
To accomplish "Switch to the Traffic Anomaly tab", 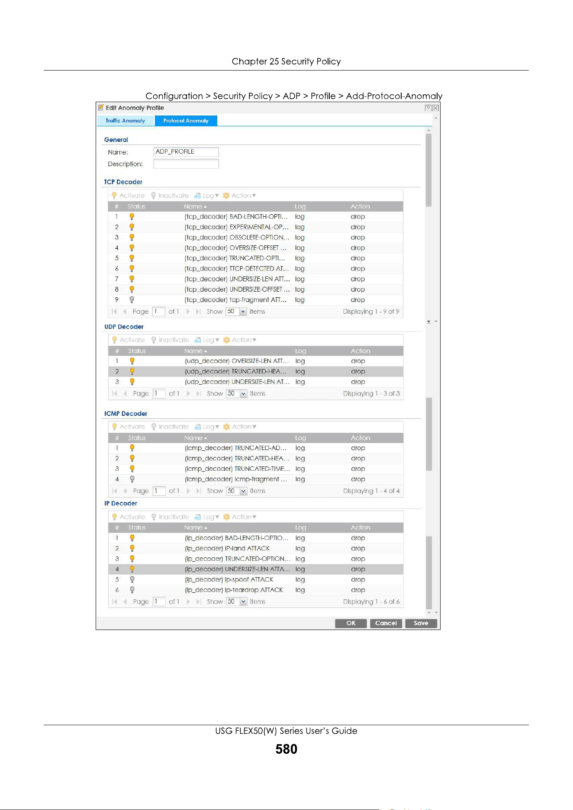I will point(126,121).
